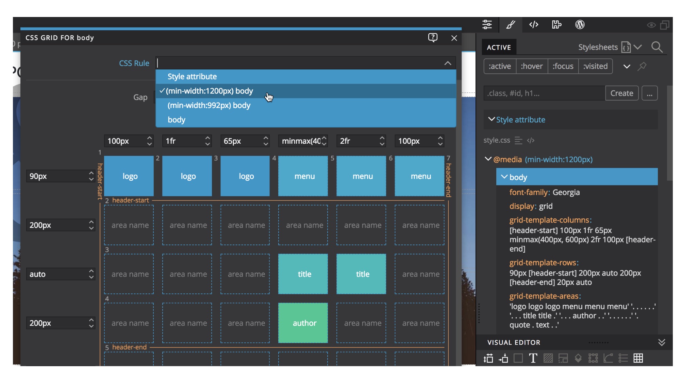Click the grid icon in Visual Editor

638,358
